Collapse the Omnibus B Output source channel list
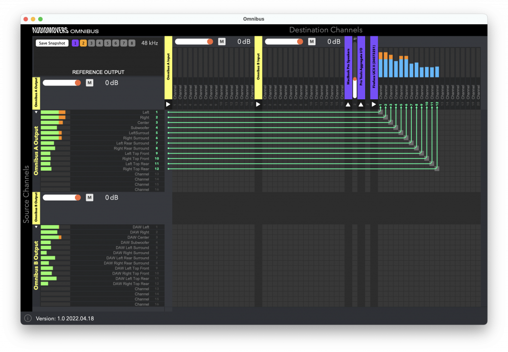The height and width of the screenshot is (352, 508). [36, 227]
